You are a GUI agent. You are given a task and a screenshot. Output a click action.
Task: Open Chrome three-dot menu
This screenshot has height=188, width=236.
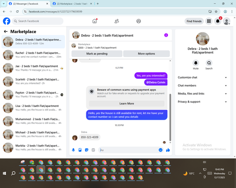pos(232,11)
